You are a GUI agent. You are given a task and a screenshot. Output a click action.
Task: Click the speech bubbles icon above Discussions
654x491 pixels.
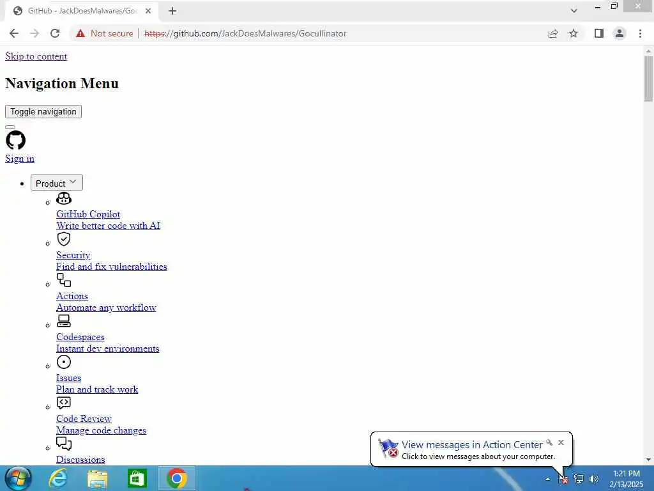click(64, 444)
